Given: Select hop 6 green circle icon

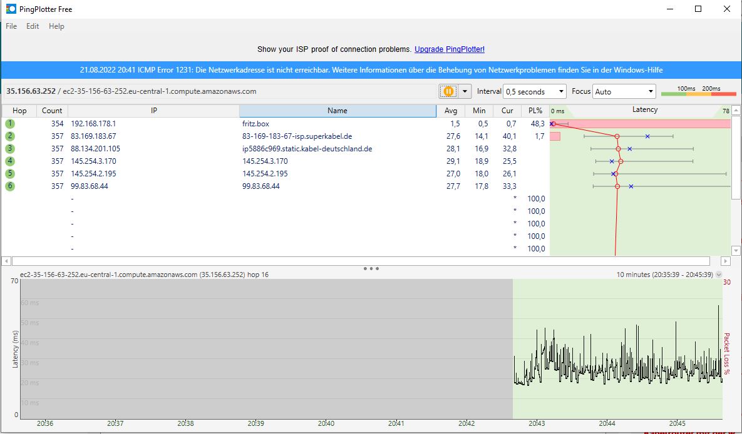Looking at the screenshot, I should coord(10,186).
